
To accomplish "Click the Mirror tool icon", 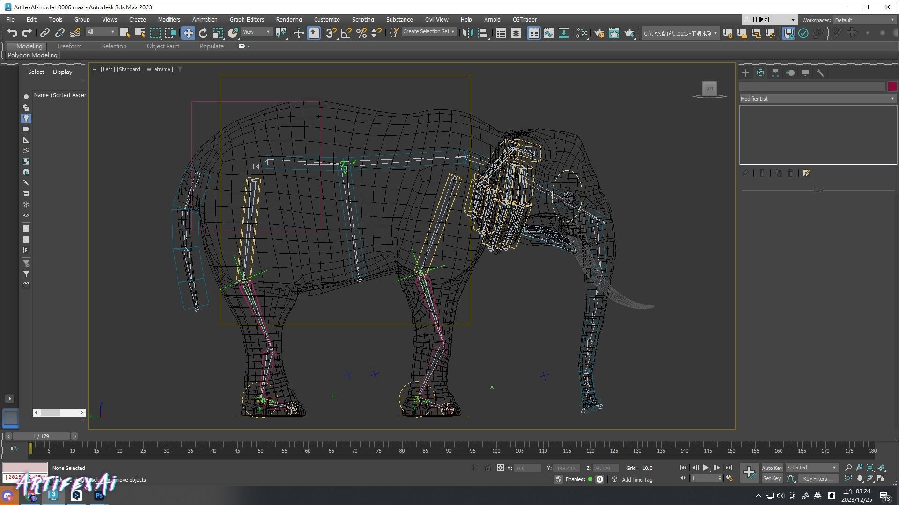I will [468, 33].
